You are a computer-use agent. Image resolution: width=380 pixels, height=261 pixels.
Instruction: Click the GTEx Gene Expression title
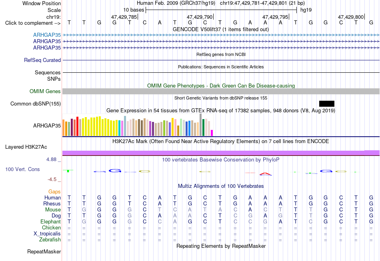coord(221,111)
